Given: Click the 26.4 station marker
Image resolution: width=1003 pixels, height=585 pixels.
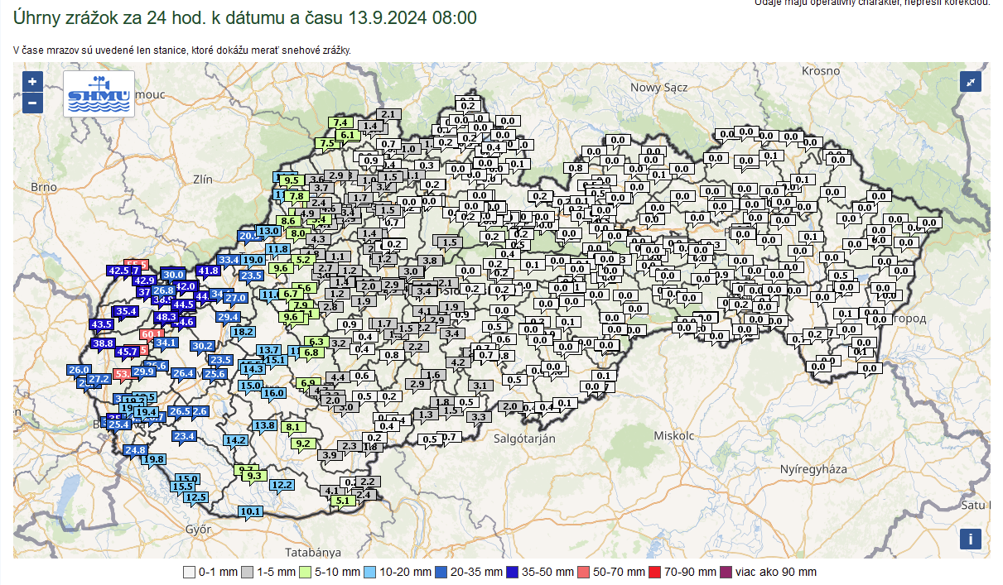Looking at the screenshot, I should tap(183, 374).
